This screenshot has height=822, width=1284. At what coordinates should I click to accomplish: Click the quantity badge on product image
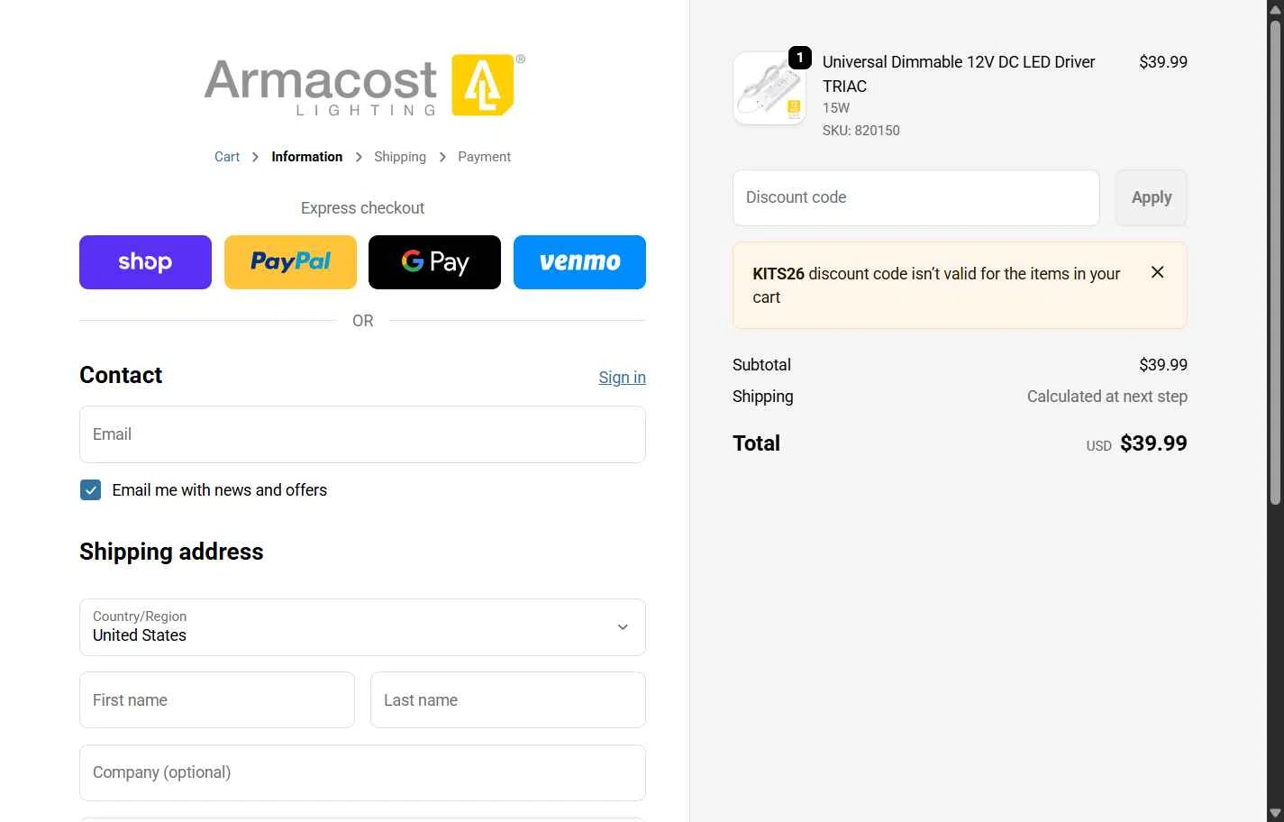point(800,58)
